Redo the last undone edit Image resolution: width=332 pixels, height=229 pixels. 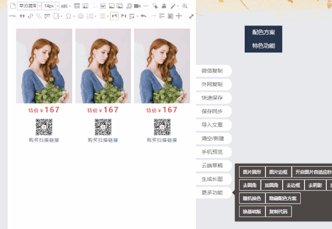click(153, 16)
